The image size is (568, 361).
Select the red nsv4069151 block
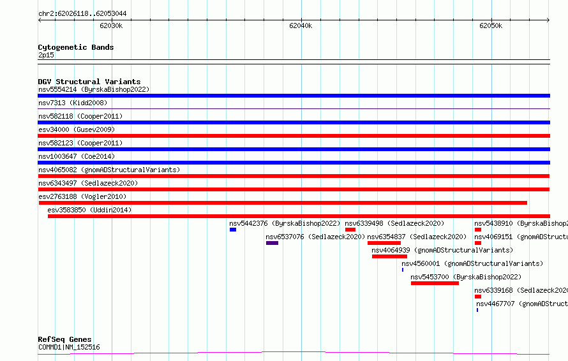click(x=478, y=243)
